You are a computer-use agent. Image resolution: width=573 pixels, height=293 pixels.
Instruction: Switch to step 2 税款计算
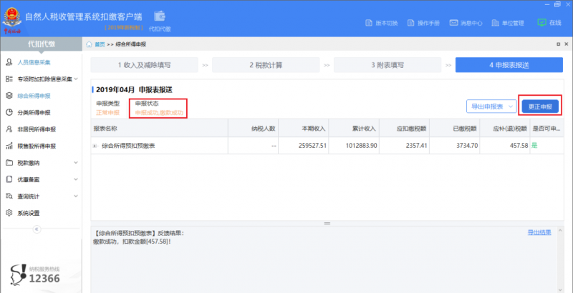(x=266, y=65)
